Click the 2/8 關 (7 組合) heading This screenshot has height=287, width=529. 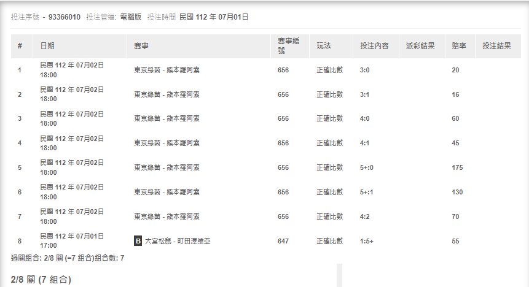point(41,280)
